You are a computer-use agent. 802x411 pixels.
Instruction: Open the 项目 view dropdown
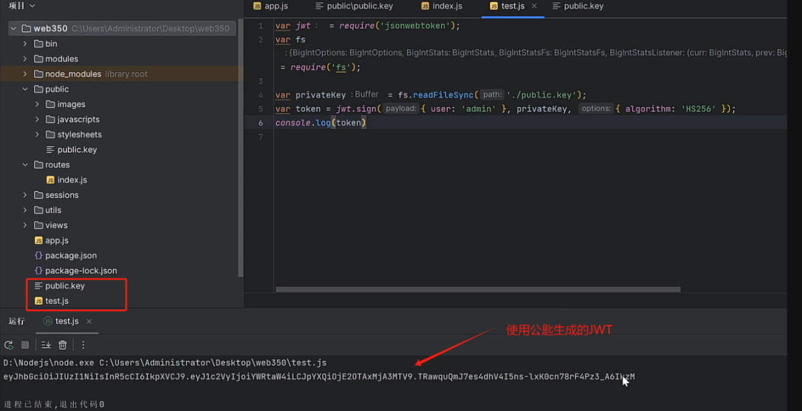[x=22, y=6]
